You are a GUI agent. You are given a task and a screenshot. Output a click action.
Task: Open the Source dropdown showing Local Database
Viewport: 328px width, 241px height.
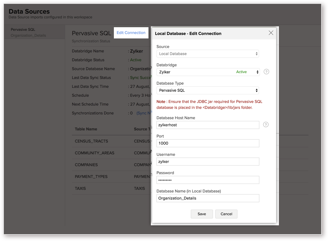(208, 54)
